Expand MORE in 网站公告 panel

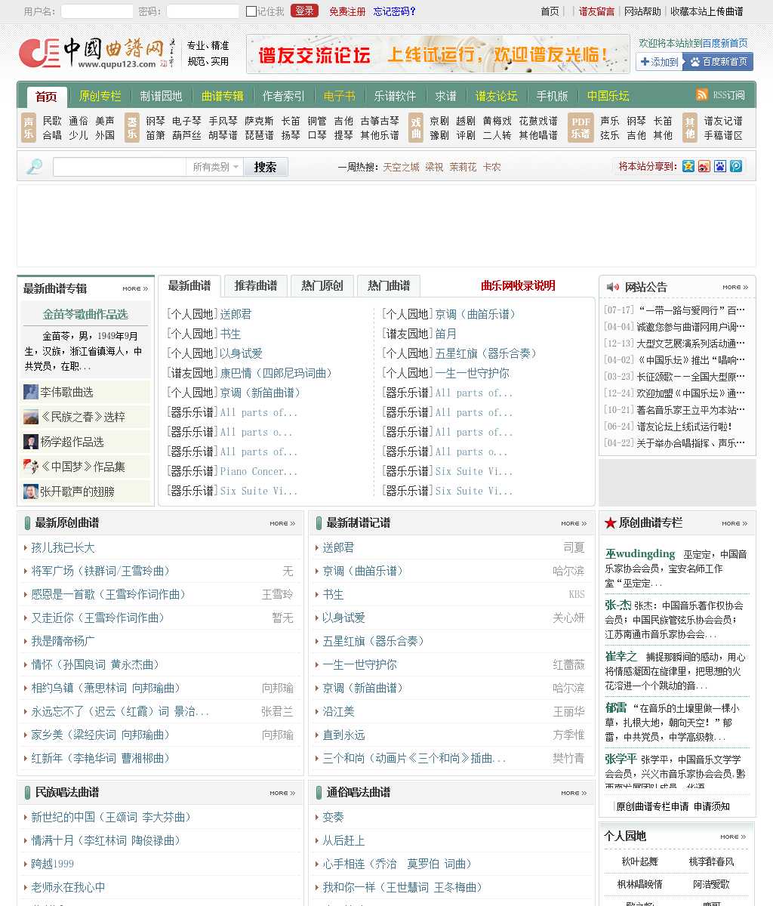(x=735, y=287)
